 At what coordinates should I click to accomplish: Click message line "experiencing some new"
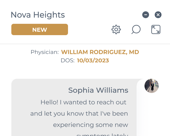coord(90,125)
